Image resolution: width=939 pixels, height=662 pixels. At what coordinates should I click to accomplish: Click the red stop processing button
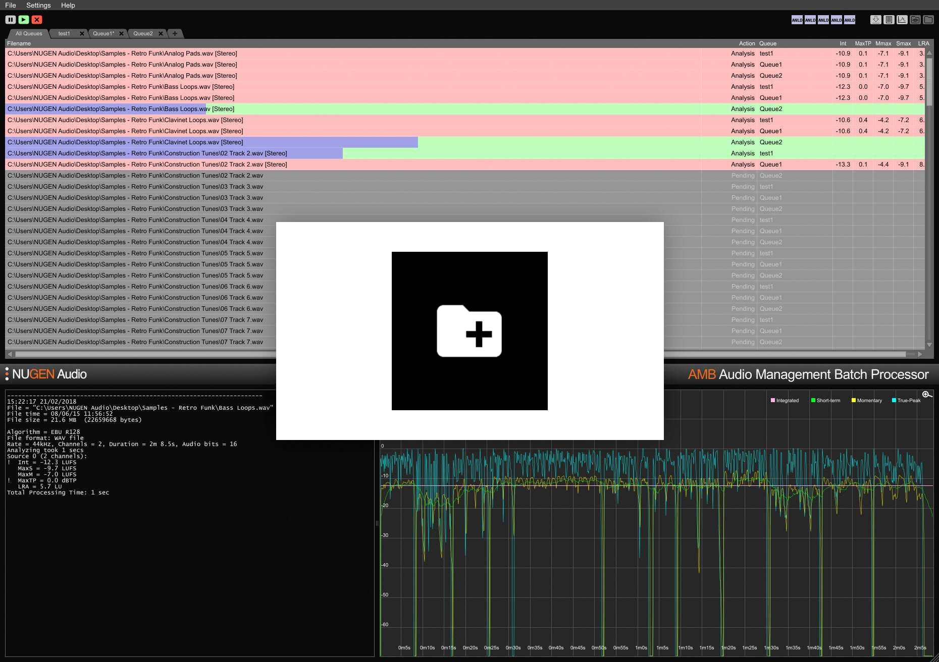[37, 20]
